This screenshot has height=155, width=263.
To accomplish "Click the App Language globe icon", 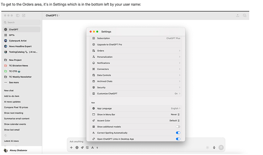I will coord(94,108).
